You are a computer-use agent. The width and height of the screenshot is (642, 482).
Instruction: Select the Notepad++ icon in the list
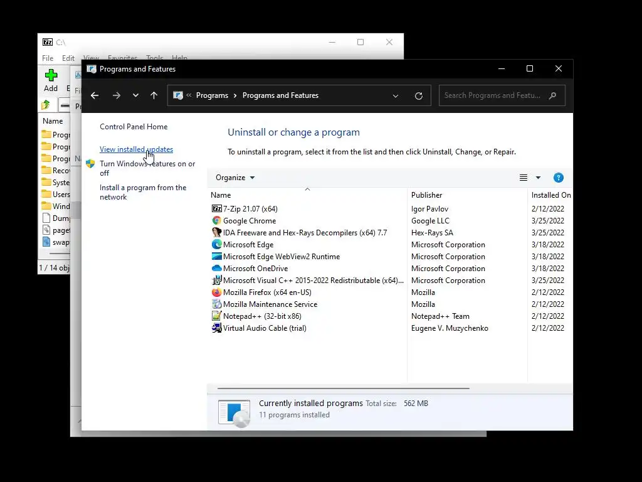click(216, 316)
